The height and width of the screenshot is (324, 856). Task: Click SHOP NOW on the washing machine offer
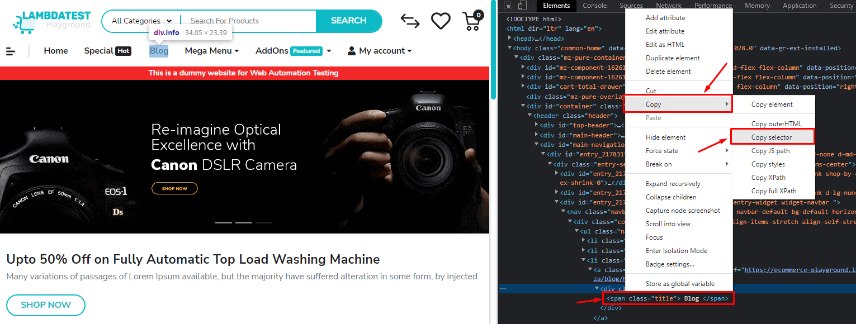[45, 305]
